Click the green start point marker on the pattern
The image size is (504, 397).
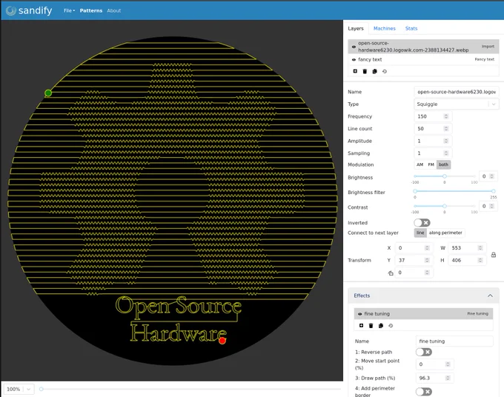(48, 93)
